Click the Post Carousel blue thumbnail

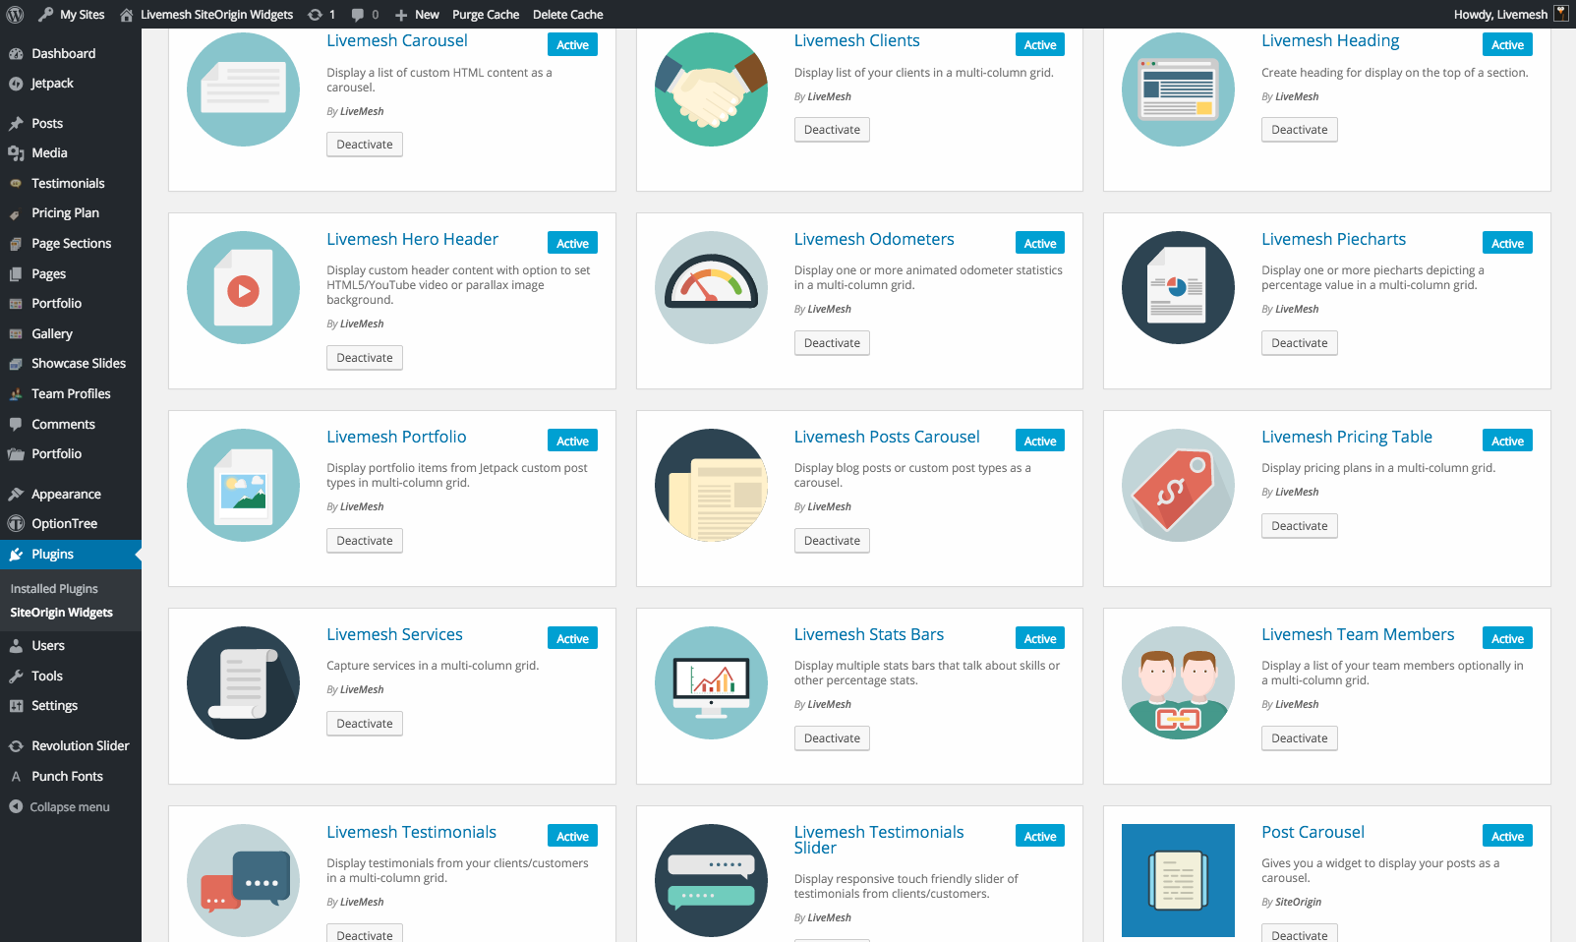(1178, 880)
